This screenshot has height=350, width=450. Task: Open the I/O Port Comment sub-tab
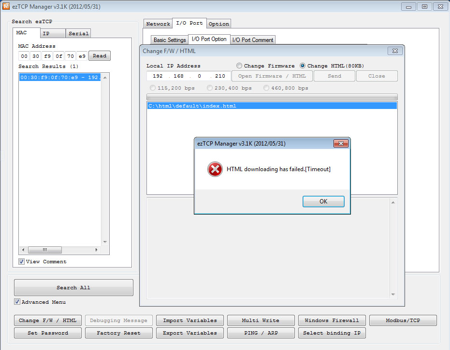point(253,40)
